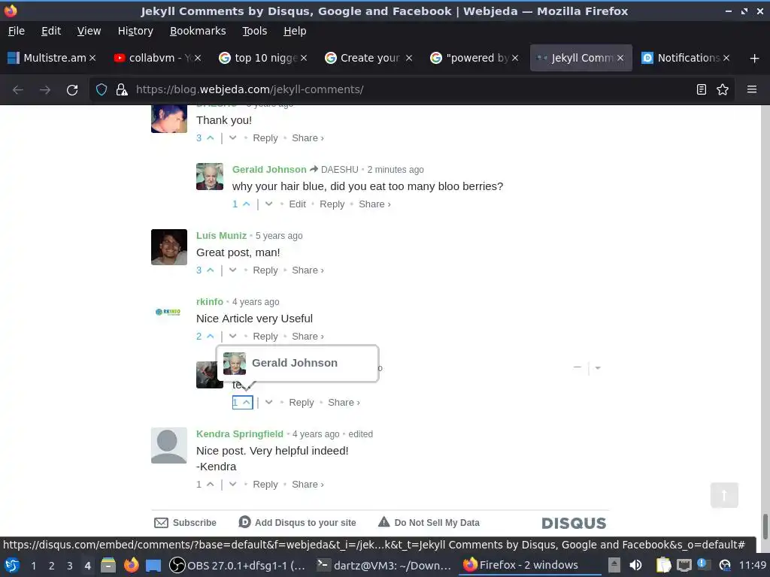Reply to Luis Muniz's comment
Image resolution: width=770 pixels, height=577 pixels.
coord(265,270)
